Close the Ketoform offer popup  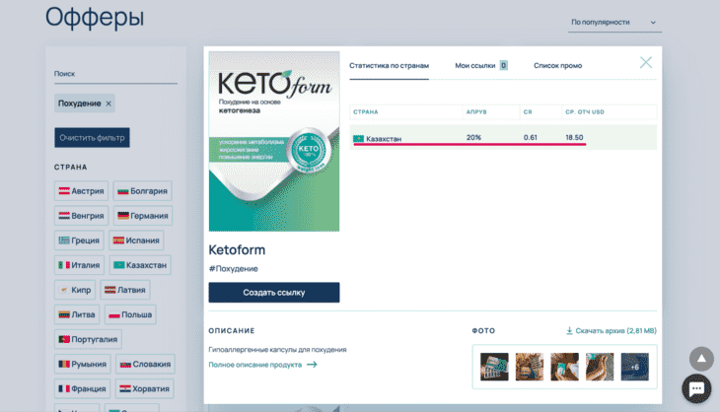[x=646, y=62]
